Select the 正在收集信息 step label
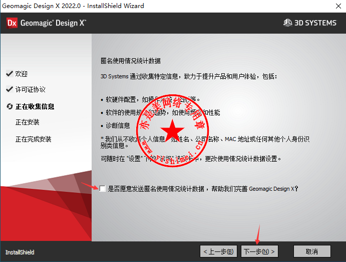The height and width of the screenshot is (262, 346). [35, 106]
